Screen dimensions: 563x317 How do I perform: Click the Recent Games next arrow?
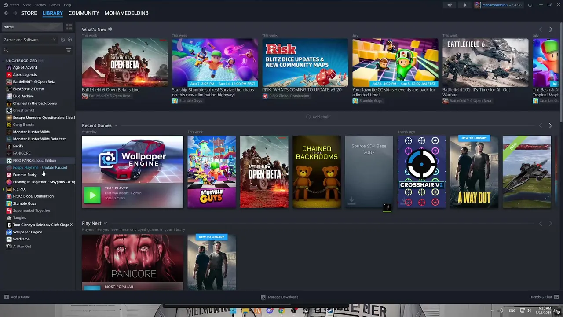(550, 125)
